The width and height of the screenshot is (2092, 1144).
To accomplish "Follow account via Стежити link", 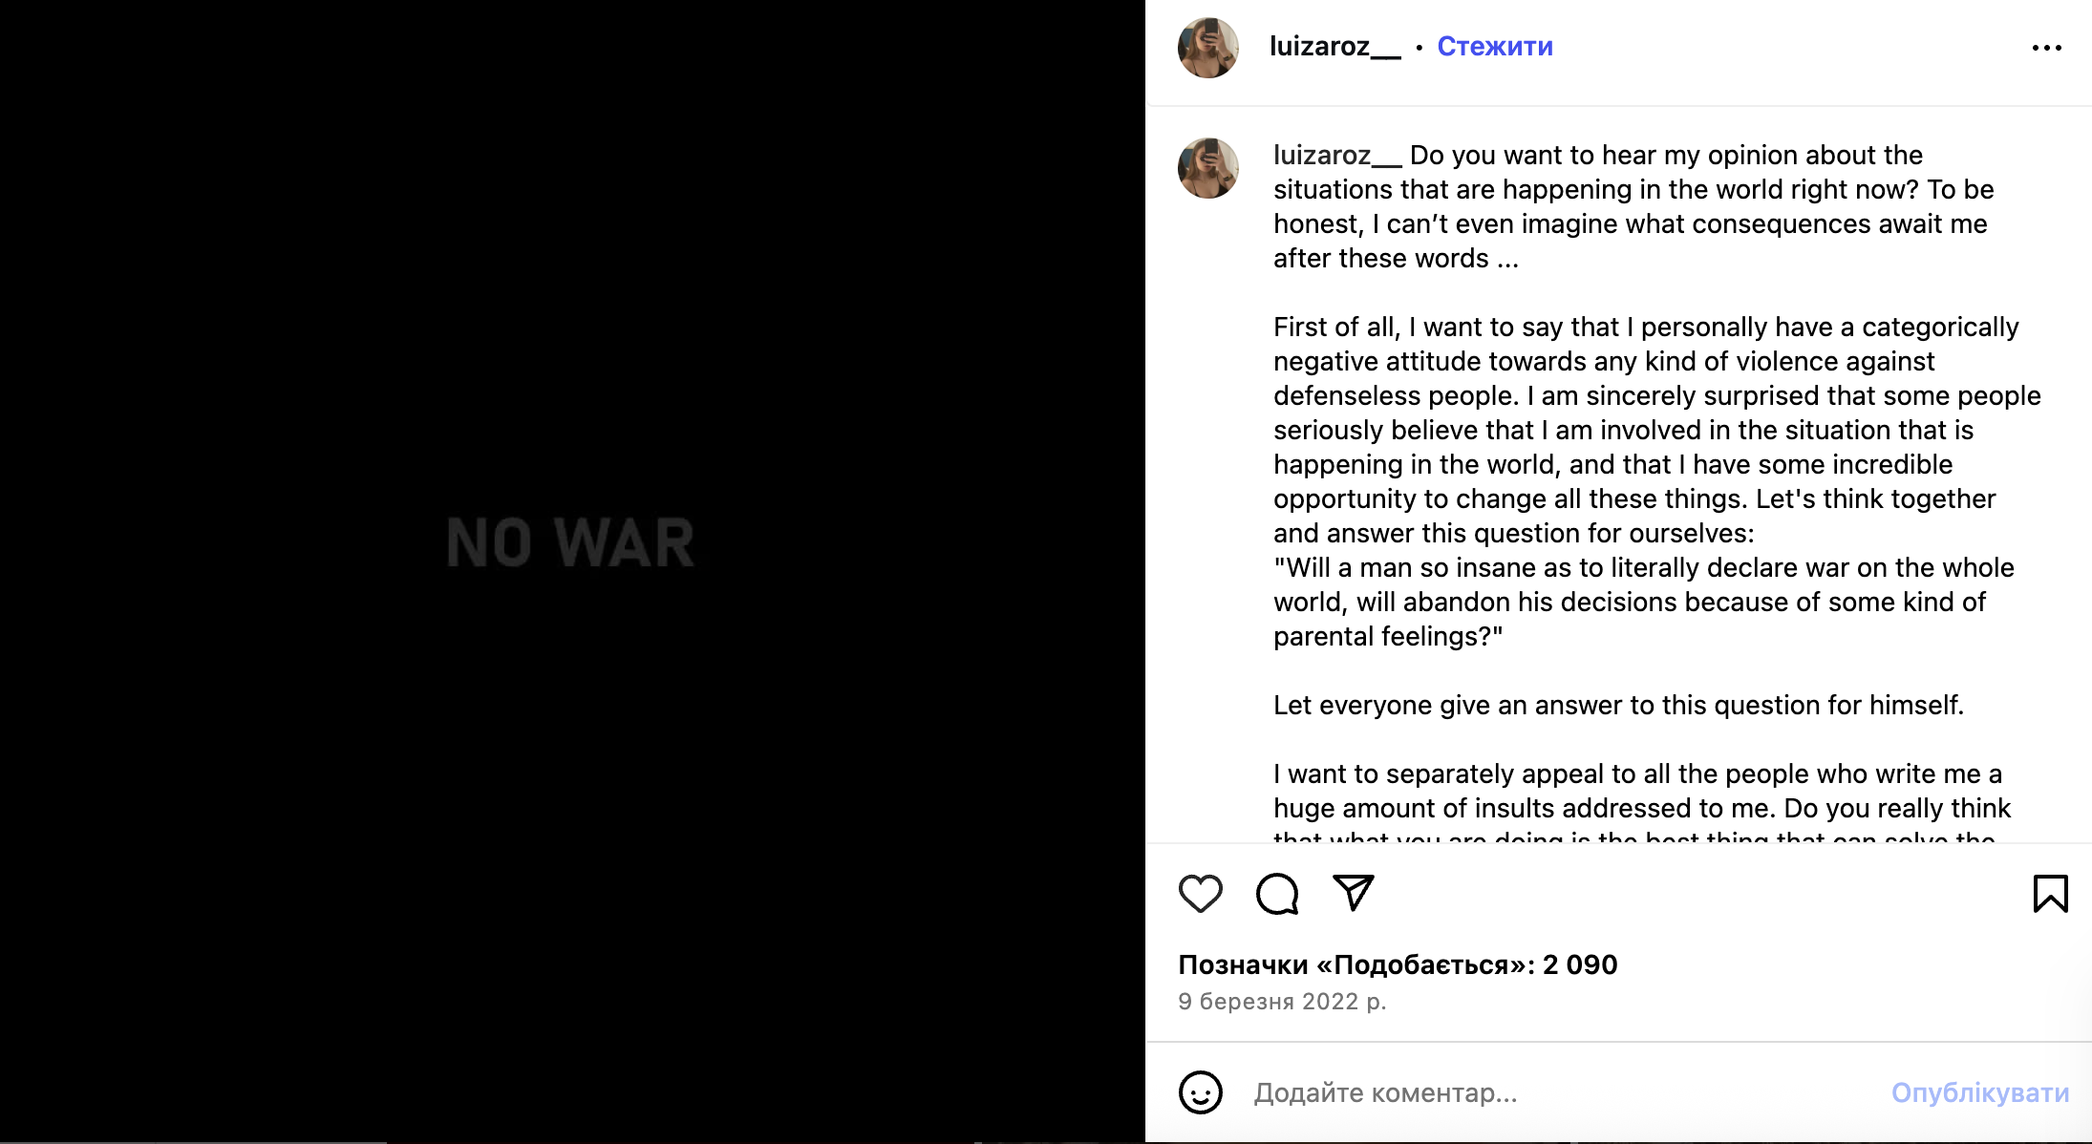I will (1495, 46).
